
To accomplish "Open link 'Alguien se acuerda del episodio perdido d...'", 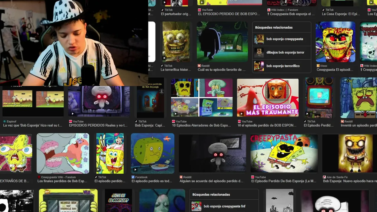I will (211, 181).
